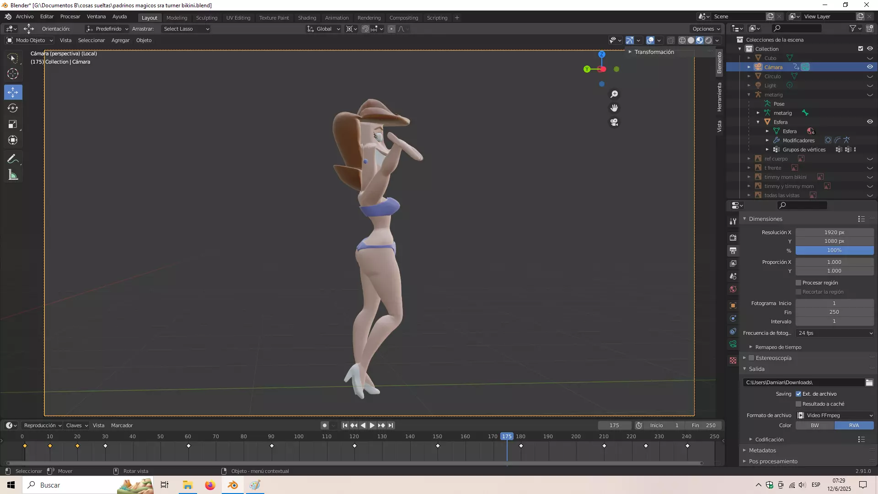Open the Render properties tab
This screenshot has width=878, height=494.
[733, 237]
